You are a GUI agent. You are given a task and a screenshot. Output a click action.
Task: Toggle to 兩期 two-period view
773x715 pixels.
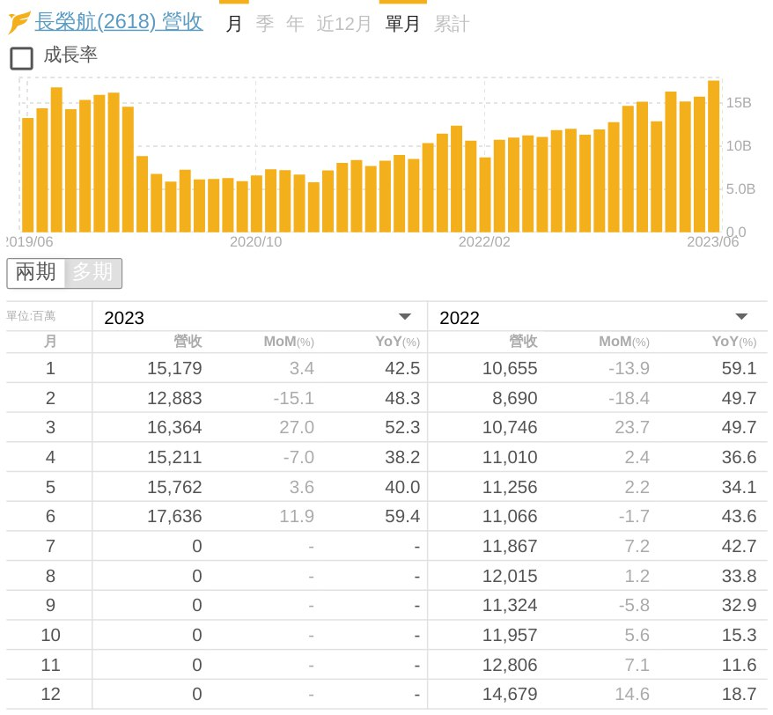tap(36, 273)
